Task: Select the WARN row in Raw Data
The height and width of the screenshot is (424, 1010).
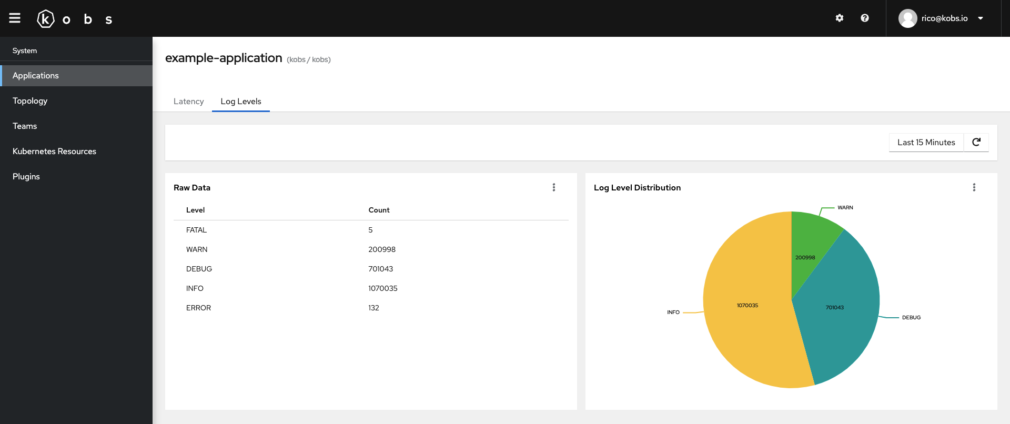Action: click(371, 249)
